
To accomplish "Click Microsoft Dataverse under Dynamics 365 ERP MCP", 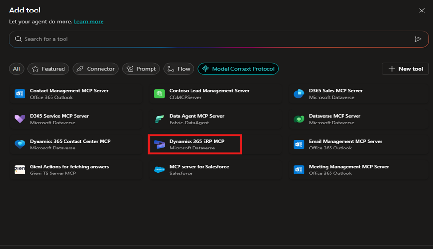I will pyautogui.click(x=192, y=148).
